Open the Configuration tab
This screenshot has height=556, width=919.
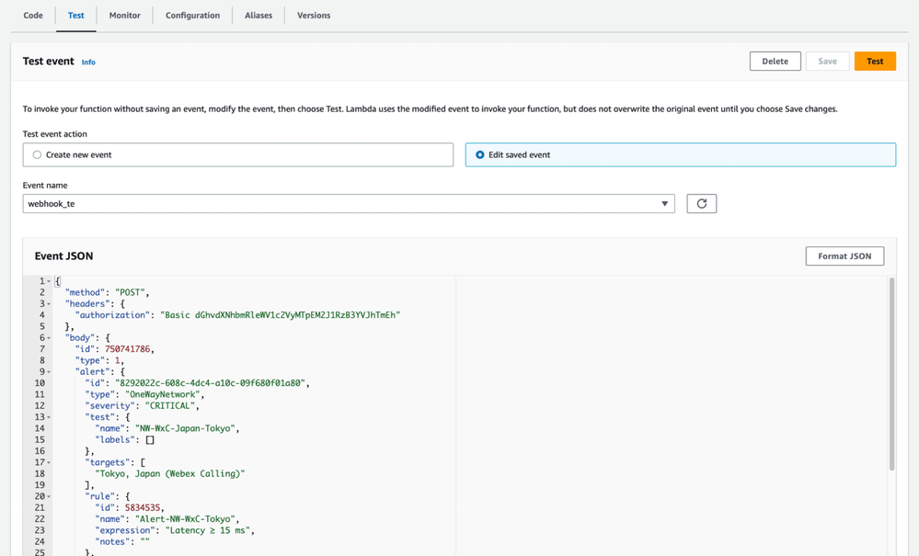click(x=192, y=16)
